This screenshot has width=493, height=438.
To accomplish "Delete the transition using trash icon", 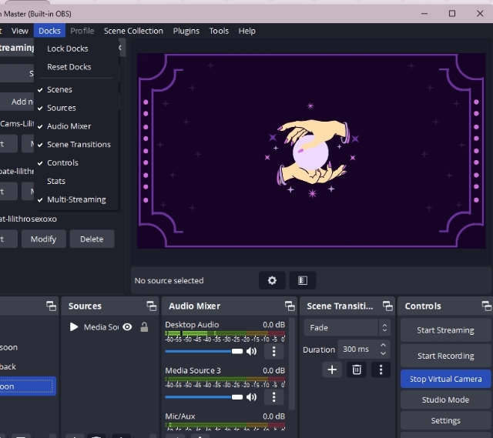I will click(x=357, y=369).
